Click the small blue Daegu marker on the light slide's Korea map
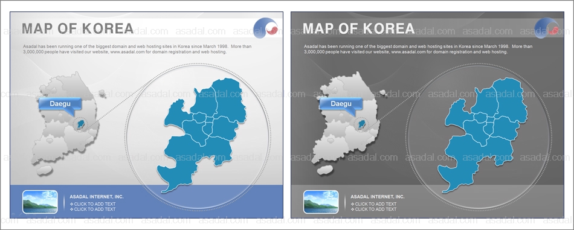The height and width of the screenshot is (230, 574). 80,124
